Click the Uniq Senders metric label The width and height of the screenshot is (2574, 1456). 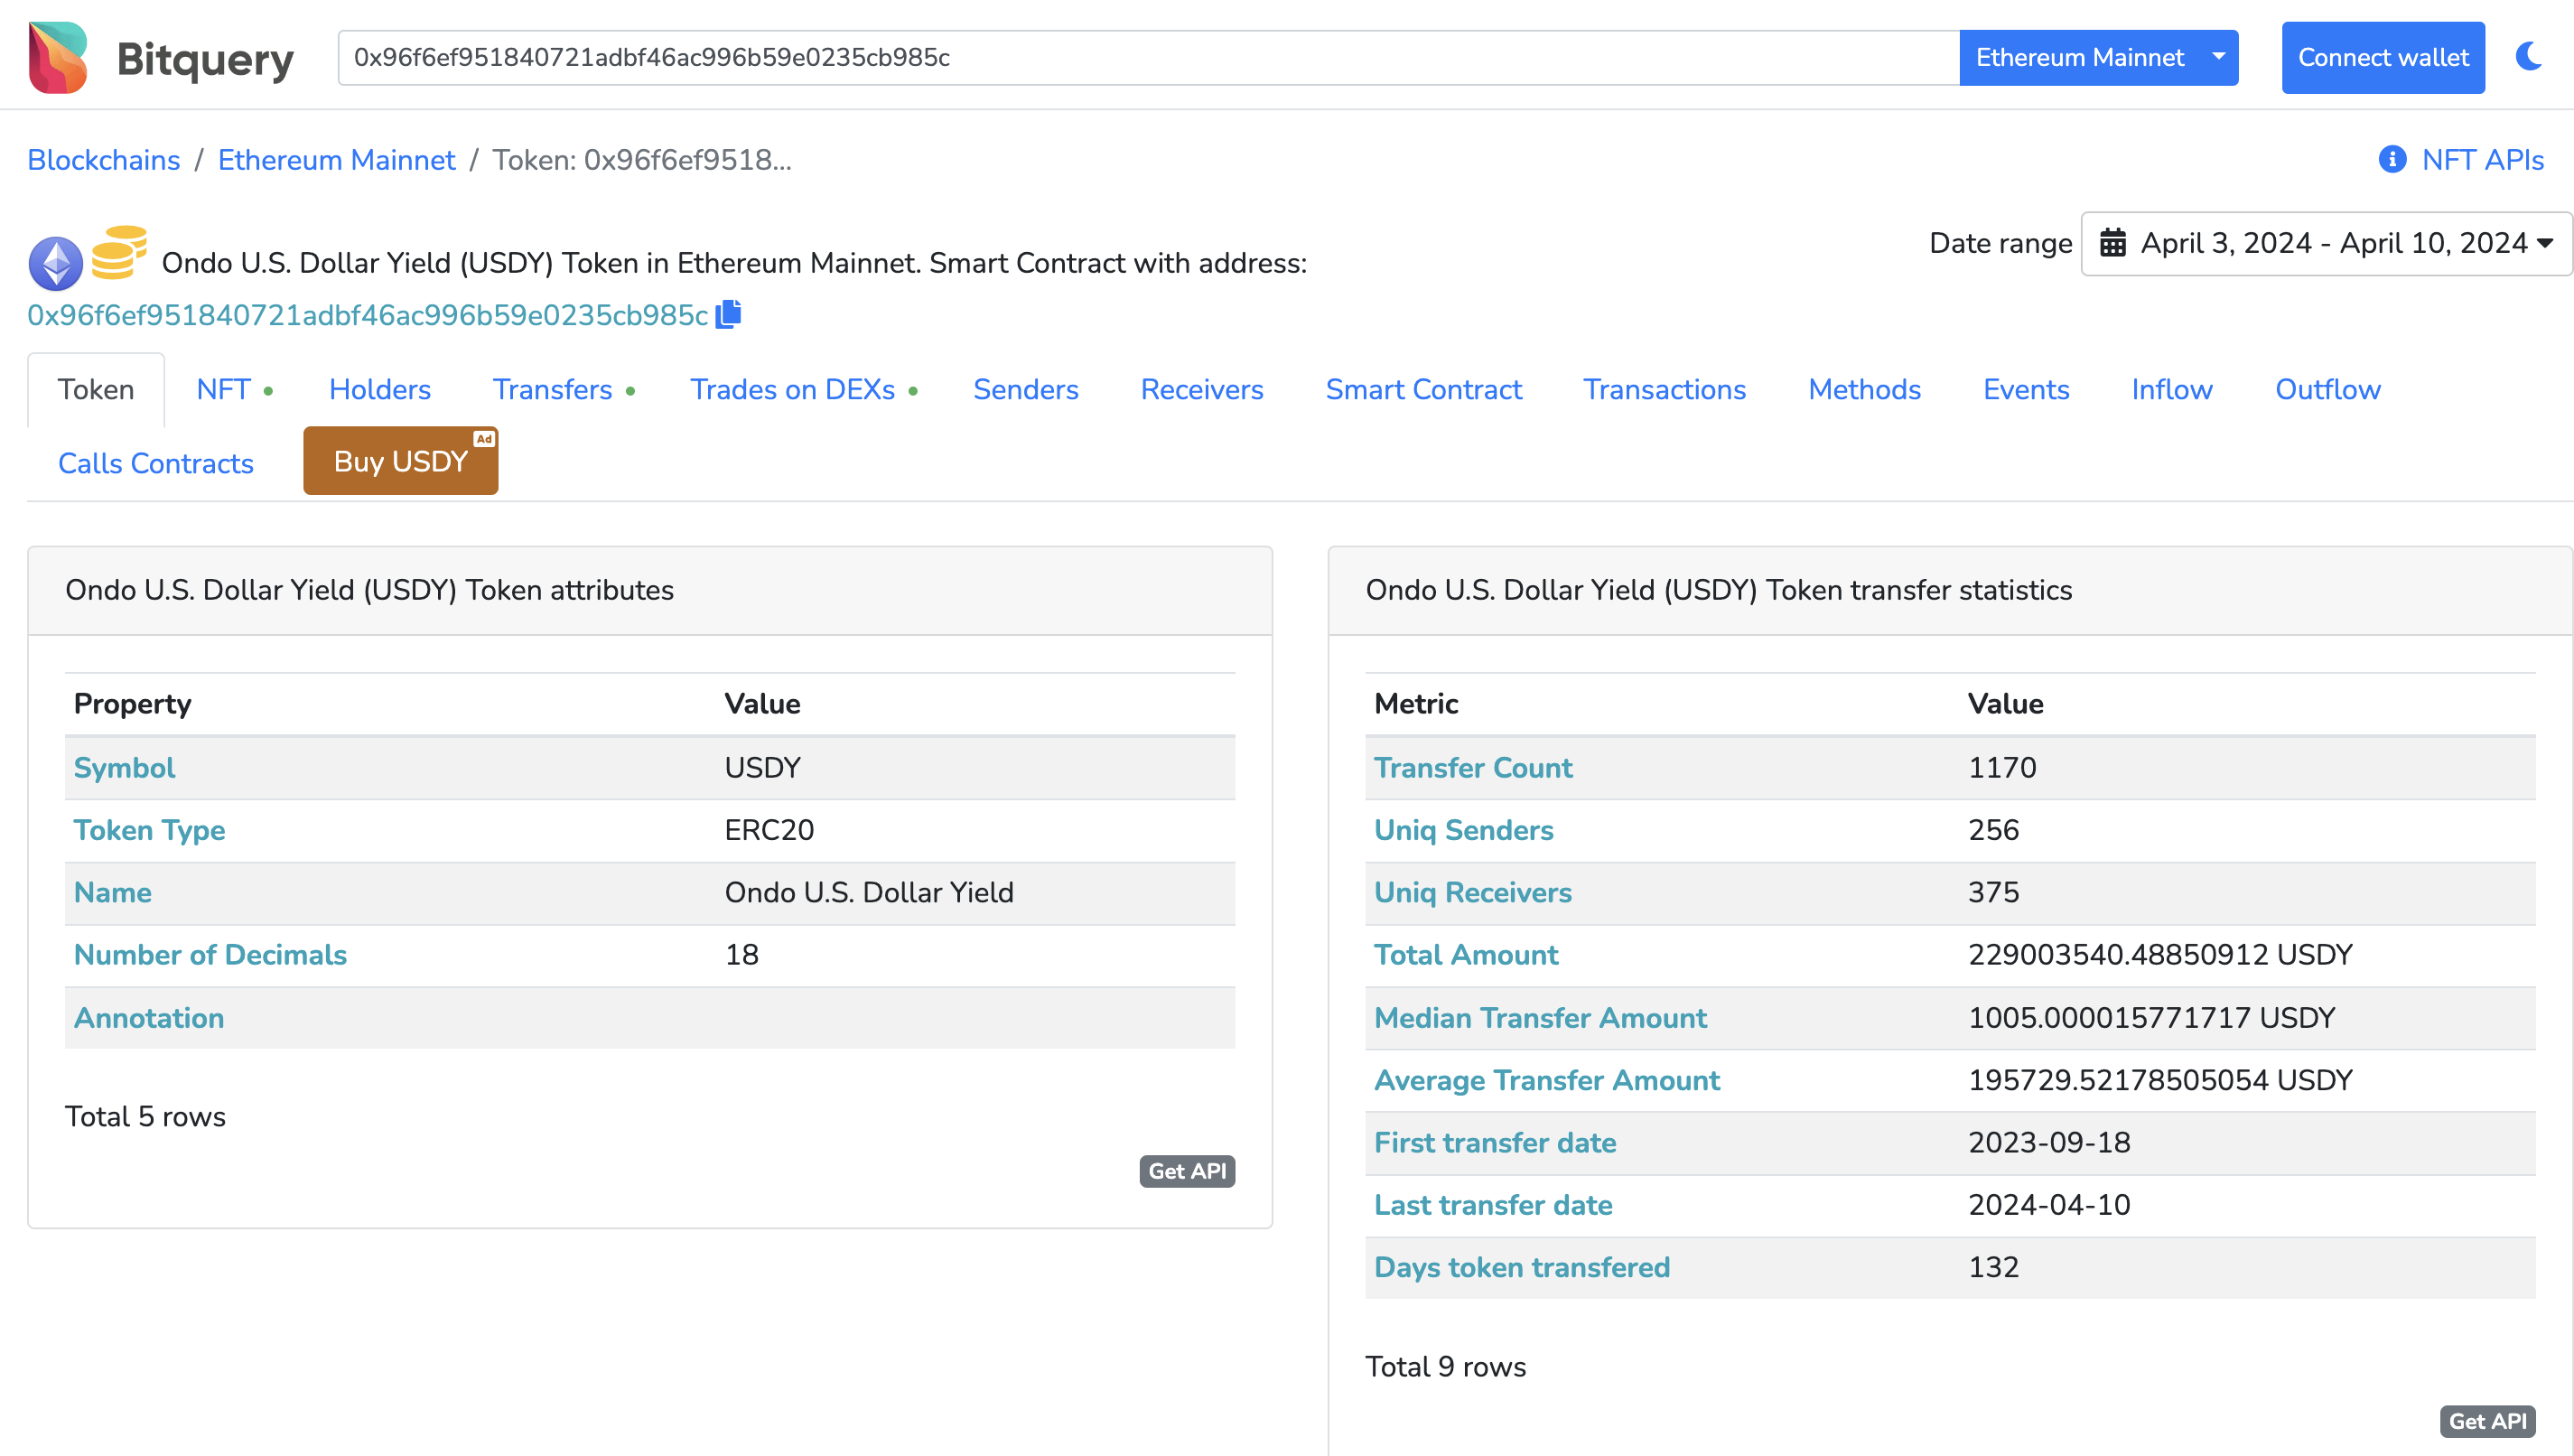coord(1463,830)
